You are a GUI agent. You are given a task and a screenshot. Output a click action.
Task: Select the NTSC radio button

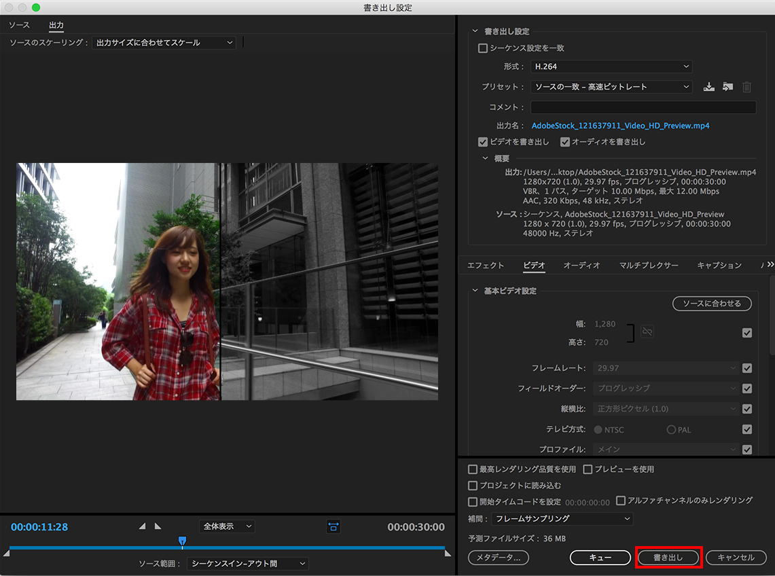coord(598,430)
